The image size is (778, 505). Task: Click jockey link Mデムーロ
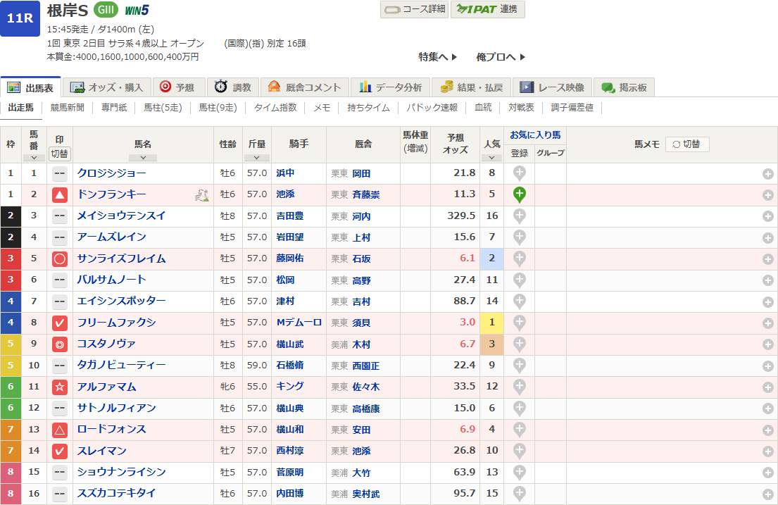(x=299, y=323)
